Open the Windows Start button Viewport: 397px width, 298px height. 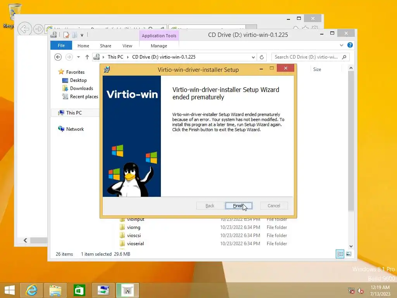pyautogui.click(x=10, y=290)
